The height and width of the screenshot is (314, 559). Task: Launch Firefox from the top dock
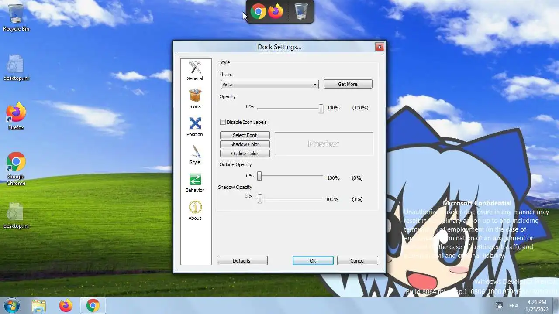pyautogui.click(x=276, y=11)
